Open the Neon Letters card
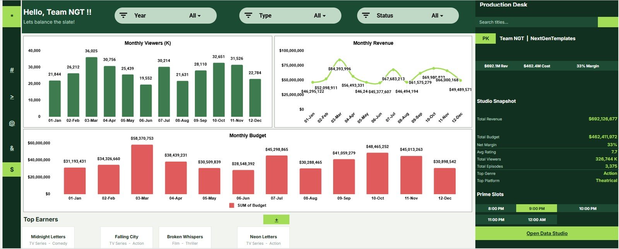 pyautogui.click(x=263, y=238)
